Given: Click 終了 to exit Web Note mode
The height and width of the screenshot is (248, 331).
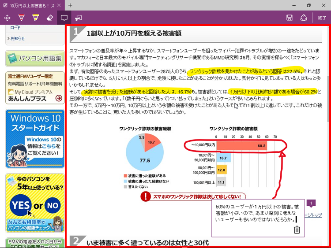Looking at the screenshot, I should [322, 18].
